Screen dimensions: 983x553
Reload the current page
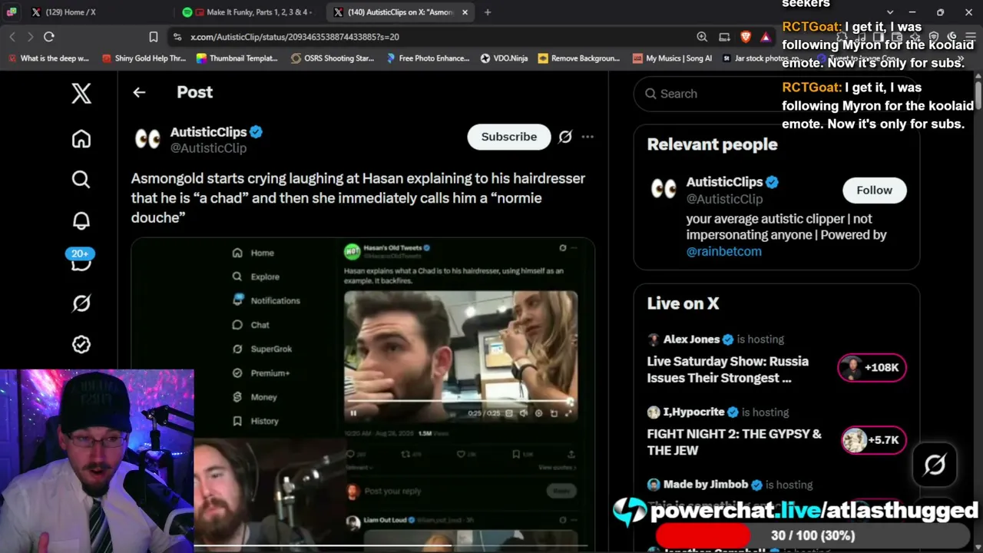pyautogui.click(x=49, y=37)
